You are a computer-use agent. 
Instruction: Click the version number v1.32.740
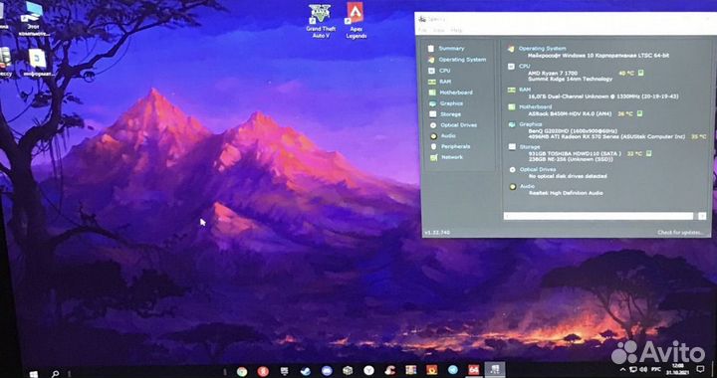[437, 233]
